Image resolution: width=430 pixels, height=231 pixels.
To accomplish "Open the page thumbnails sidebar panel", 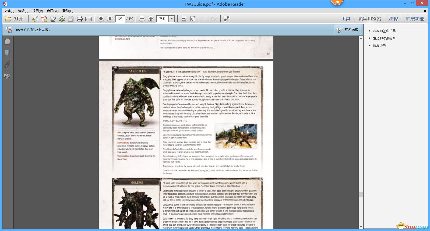I will coord(7,41).
